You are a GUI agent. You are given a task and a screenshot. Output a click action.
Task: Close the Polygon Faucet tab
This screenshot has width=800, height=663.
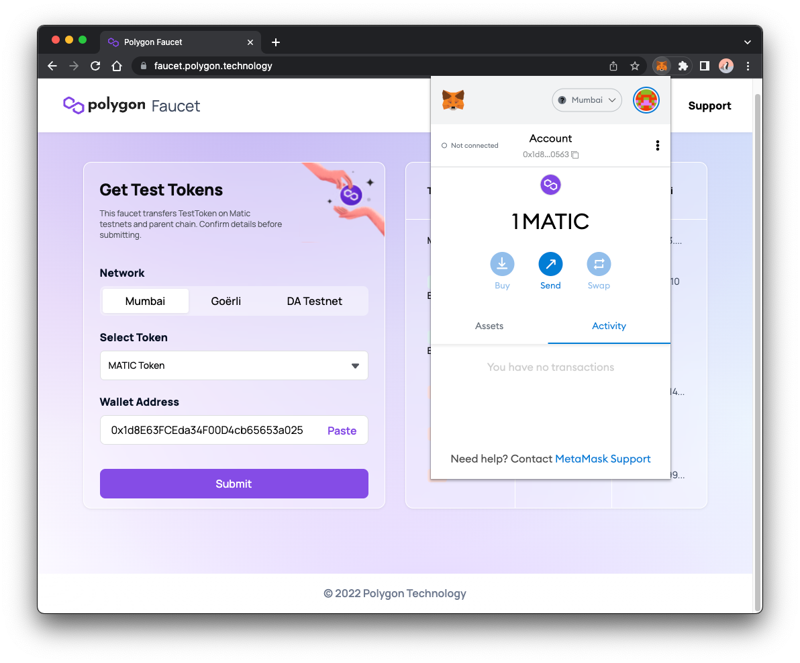point(250,42)
